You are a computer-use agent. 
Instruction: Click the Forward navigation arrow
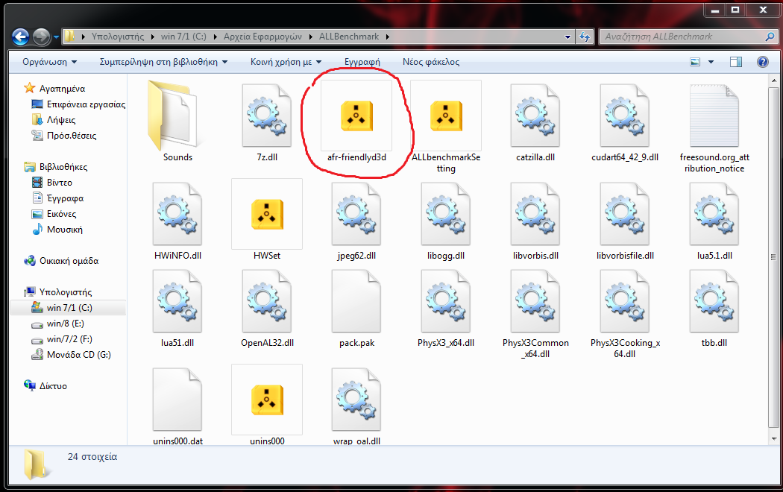pyautogui.click(x=41, y=37)
